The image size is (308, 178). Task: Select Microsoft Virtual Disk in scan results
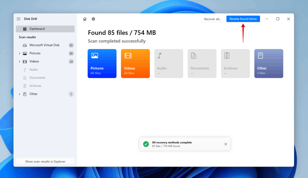44,45
